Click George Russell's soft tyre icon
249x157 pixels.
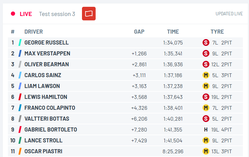pos(206,43)
